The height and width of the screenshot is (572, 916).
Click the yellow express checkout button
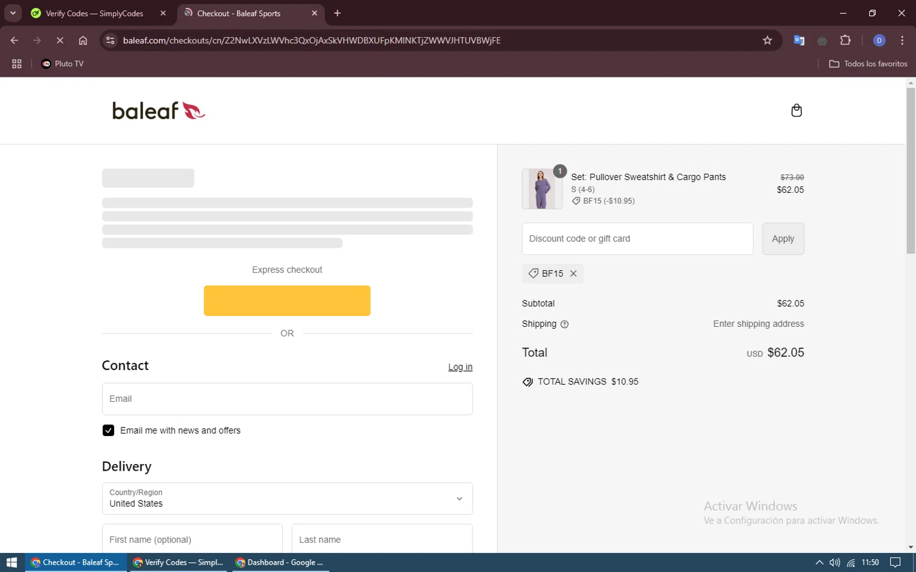tap(287, 301)
